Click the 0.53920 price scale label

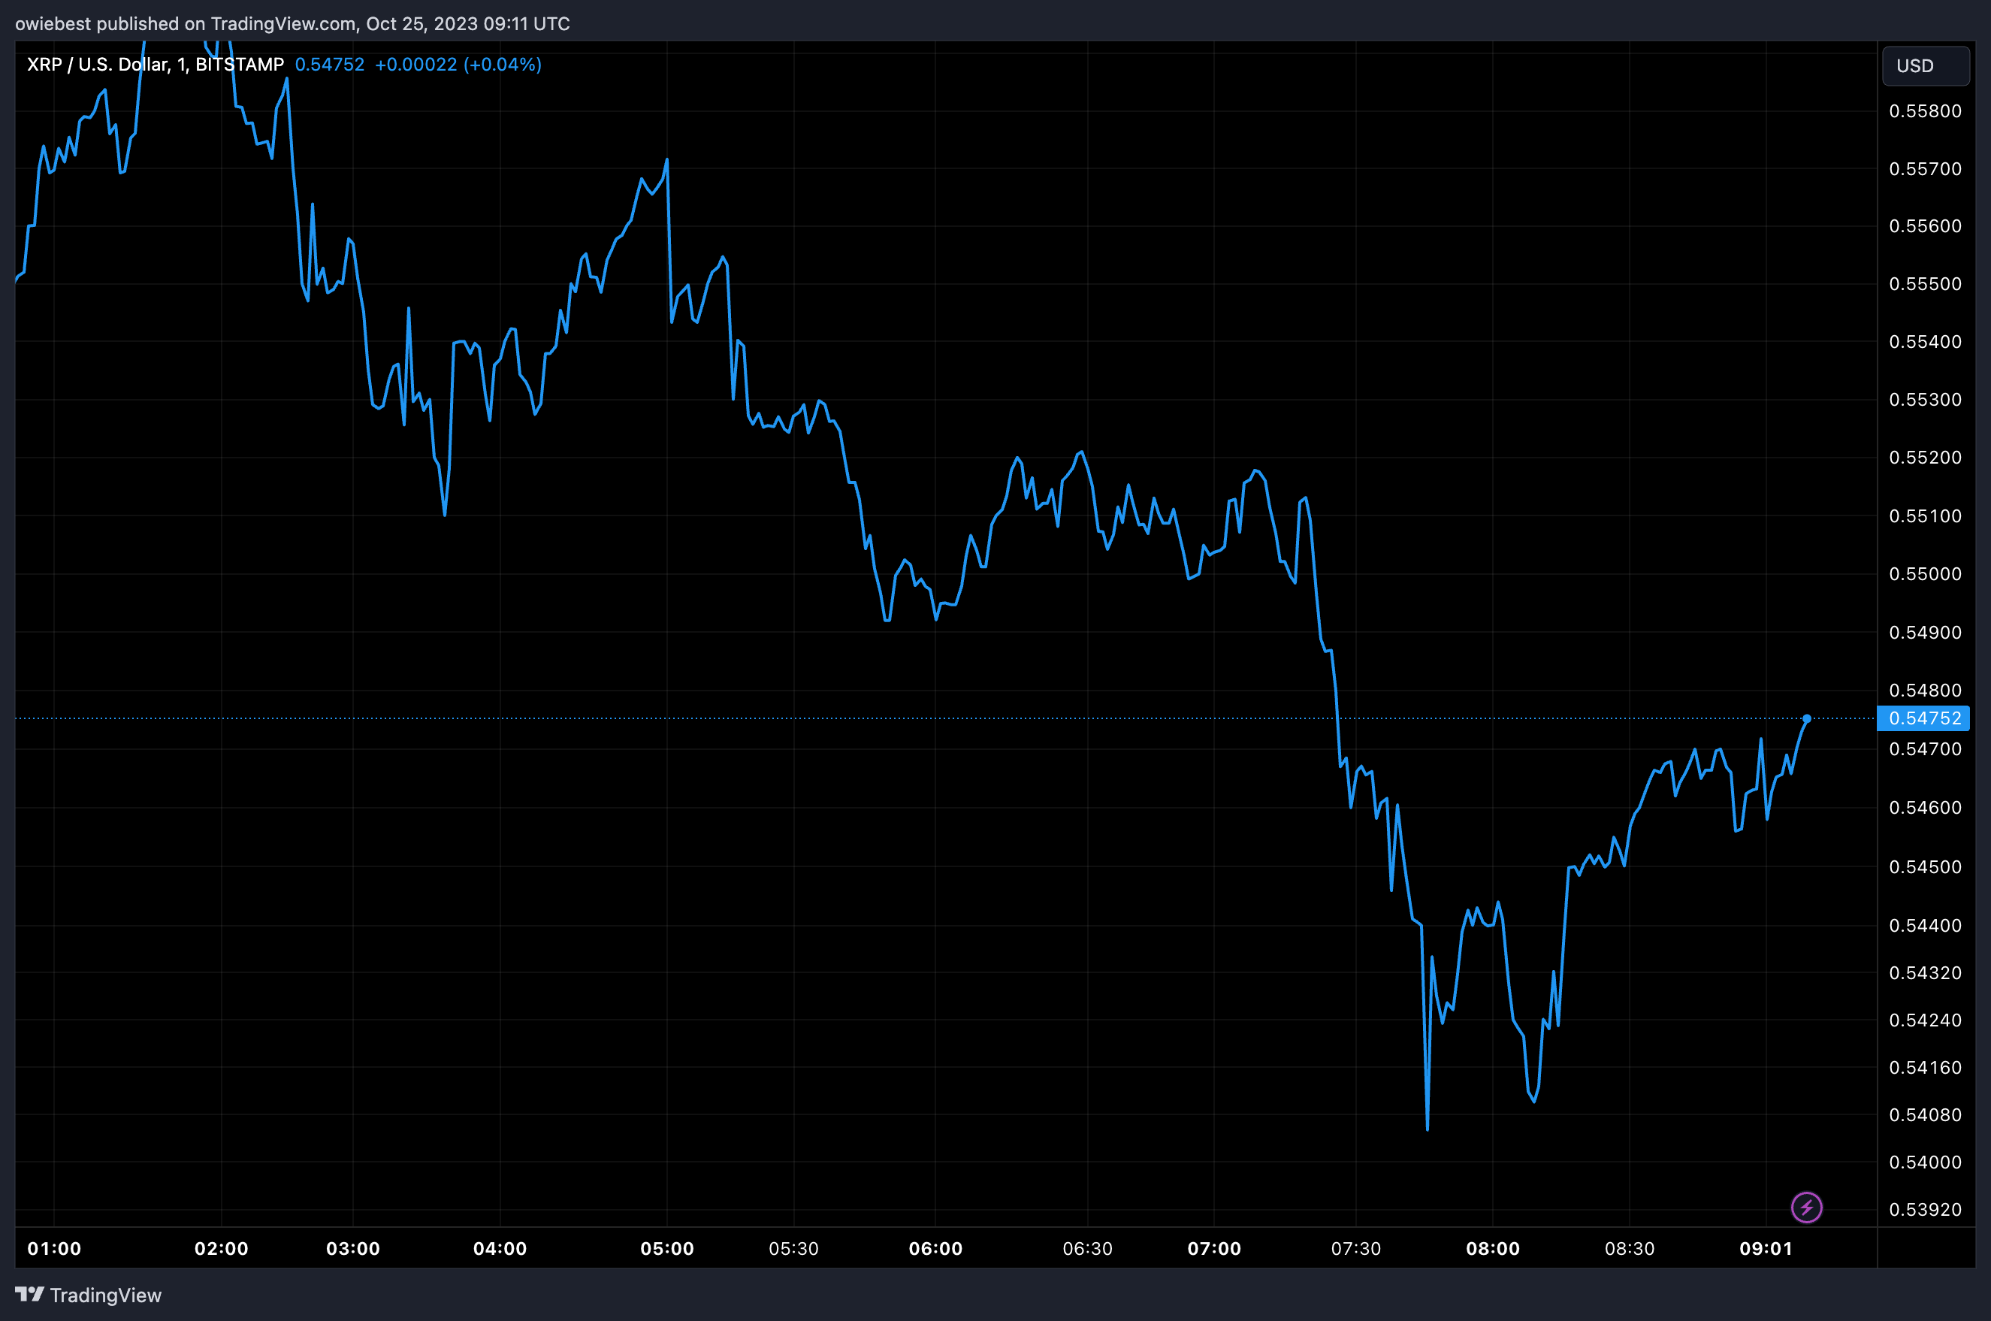1924,1210
